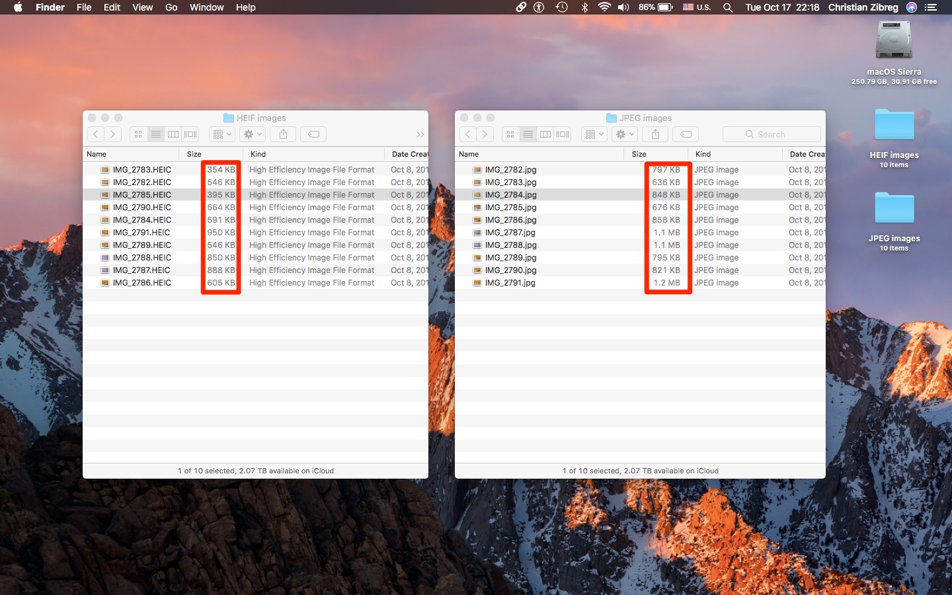Open the arrange dropdown in HEIF images window
Viewport: 952px width, 595px height.
tap(221, 134)
